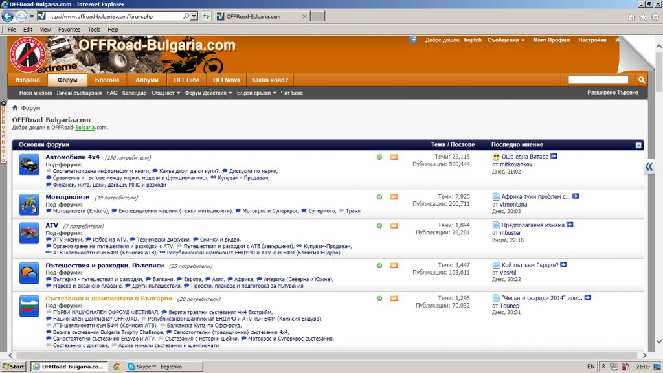Click EN language indicator in tray
663x373 pixels.
[590, 367]
